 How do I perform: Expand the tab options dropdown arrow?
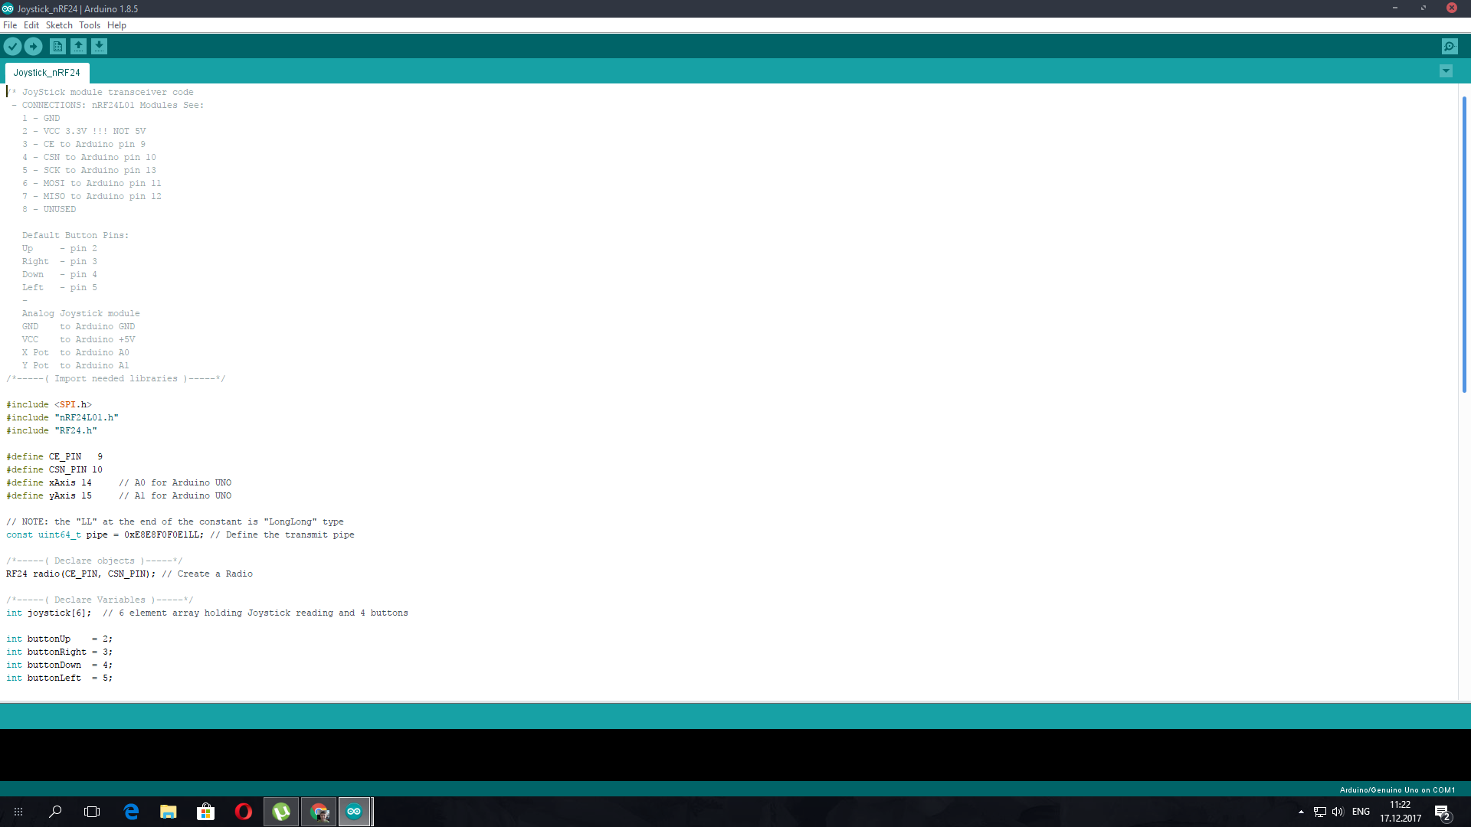click(x=1446, y=71)
